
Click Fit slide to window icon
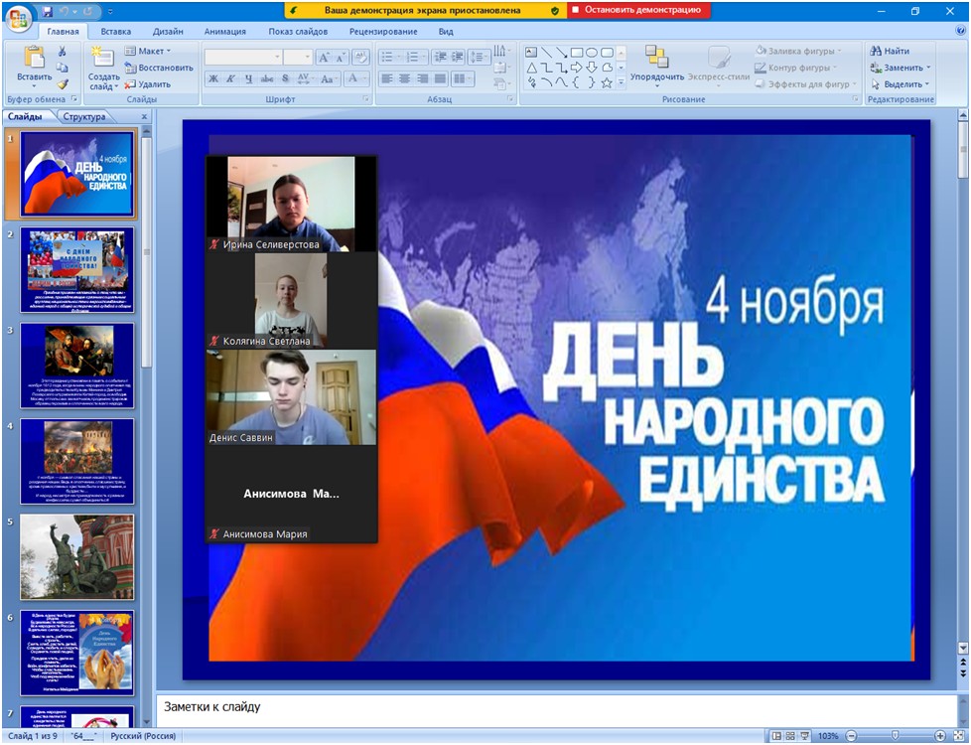pos(959,736)
